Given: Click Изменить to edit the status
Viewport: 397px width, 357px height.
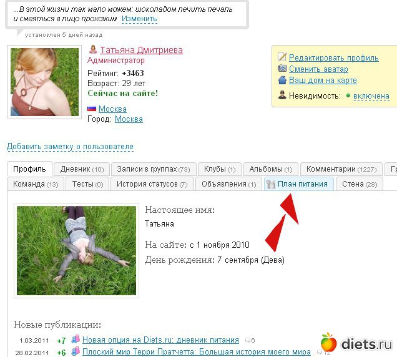Looking at the screenshot, I should click(x=139, y=19).
